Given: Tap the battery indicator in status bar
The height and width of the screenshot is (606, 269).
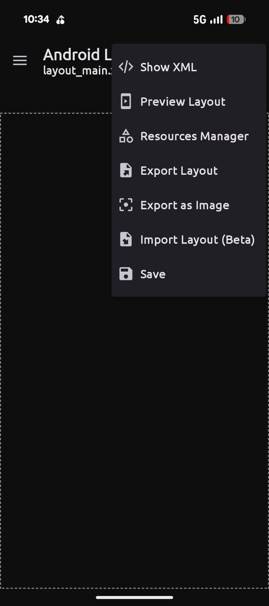Looking at the screenshot, I should 235,19.
